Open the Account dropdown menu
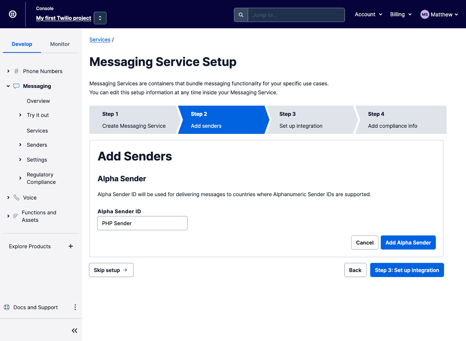 (368, 14)
